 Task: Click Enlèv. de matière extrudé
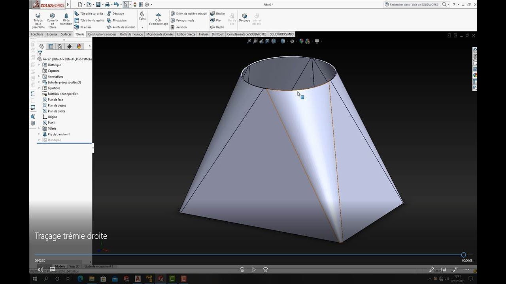pyautogui.click(x=189, y=13)
